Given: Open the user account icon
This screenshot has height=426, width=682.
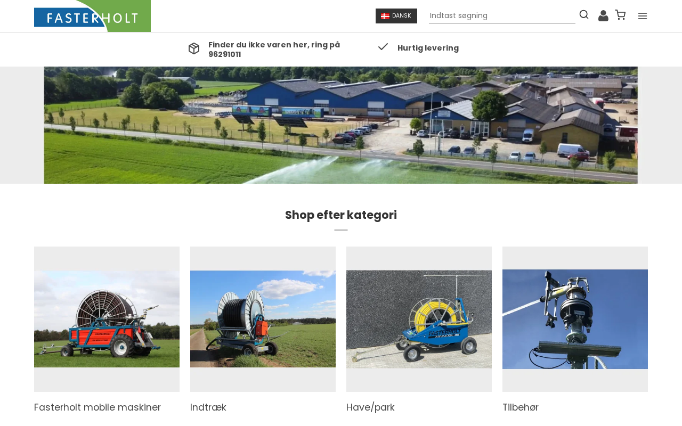Looking at the screenshot, I should point(603,15).
